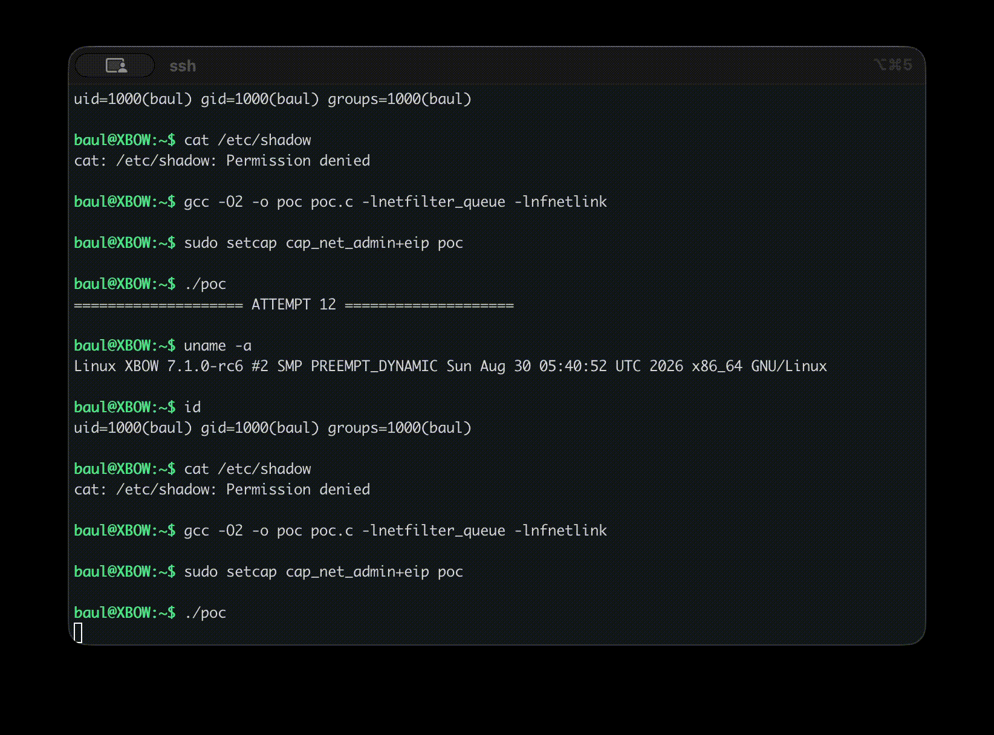Click the remote session icon in title bar
This screenshot has height=735, width=994.
click(116, 65)
